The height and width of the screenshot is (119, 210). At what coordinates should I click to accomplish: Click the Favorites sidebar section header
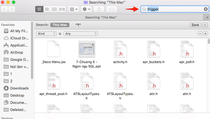[8, 25]
